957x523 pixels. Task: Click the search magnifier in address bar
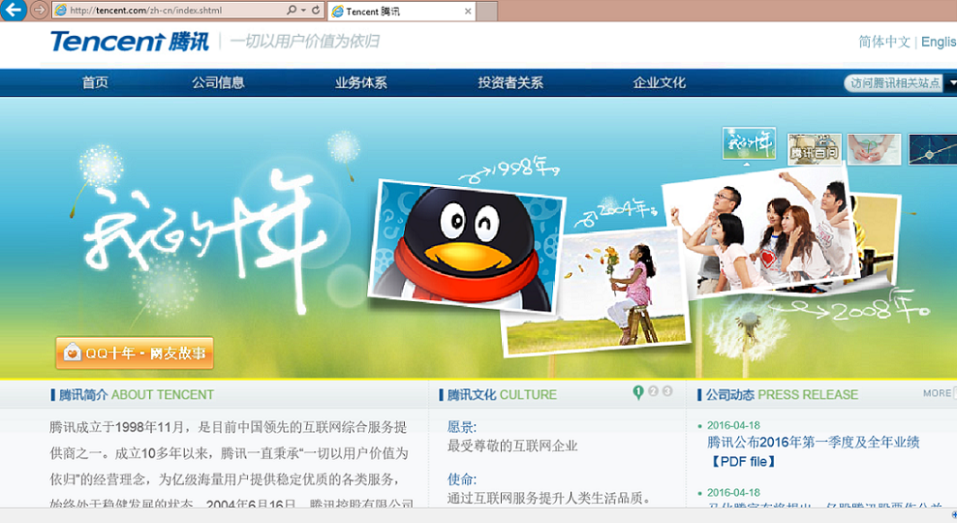point(292,10)
